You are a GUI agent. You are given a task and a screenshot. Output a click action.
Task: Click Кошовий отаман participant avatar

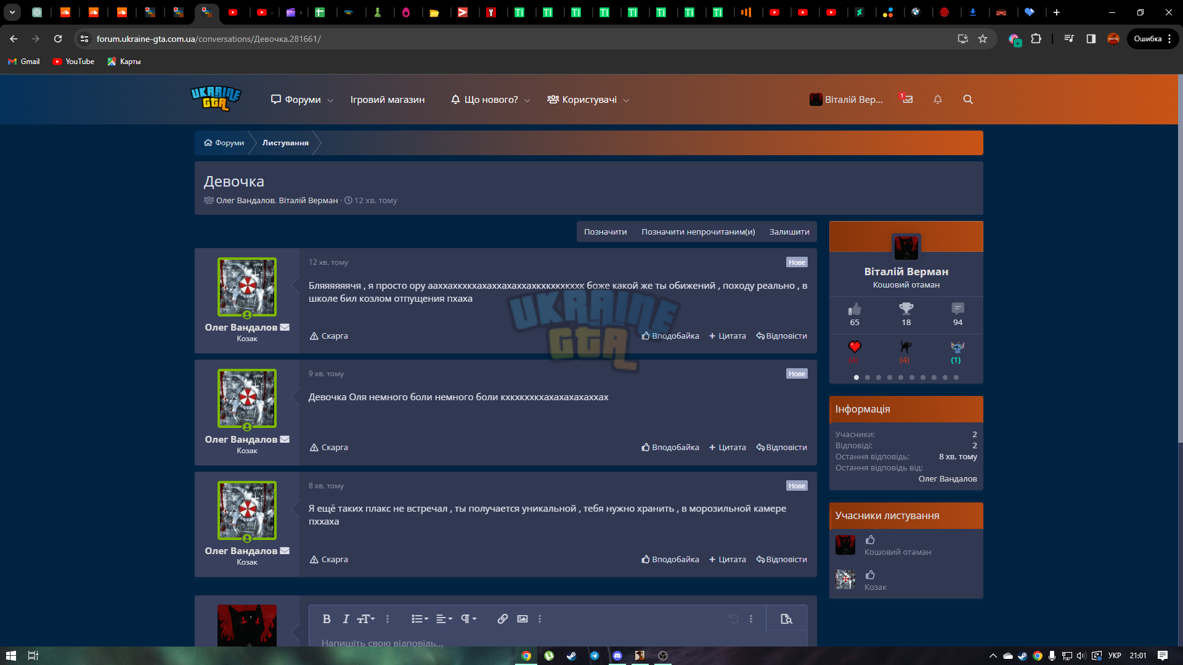(845, 545)
